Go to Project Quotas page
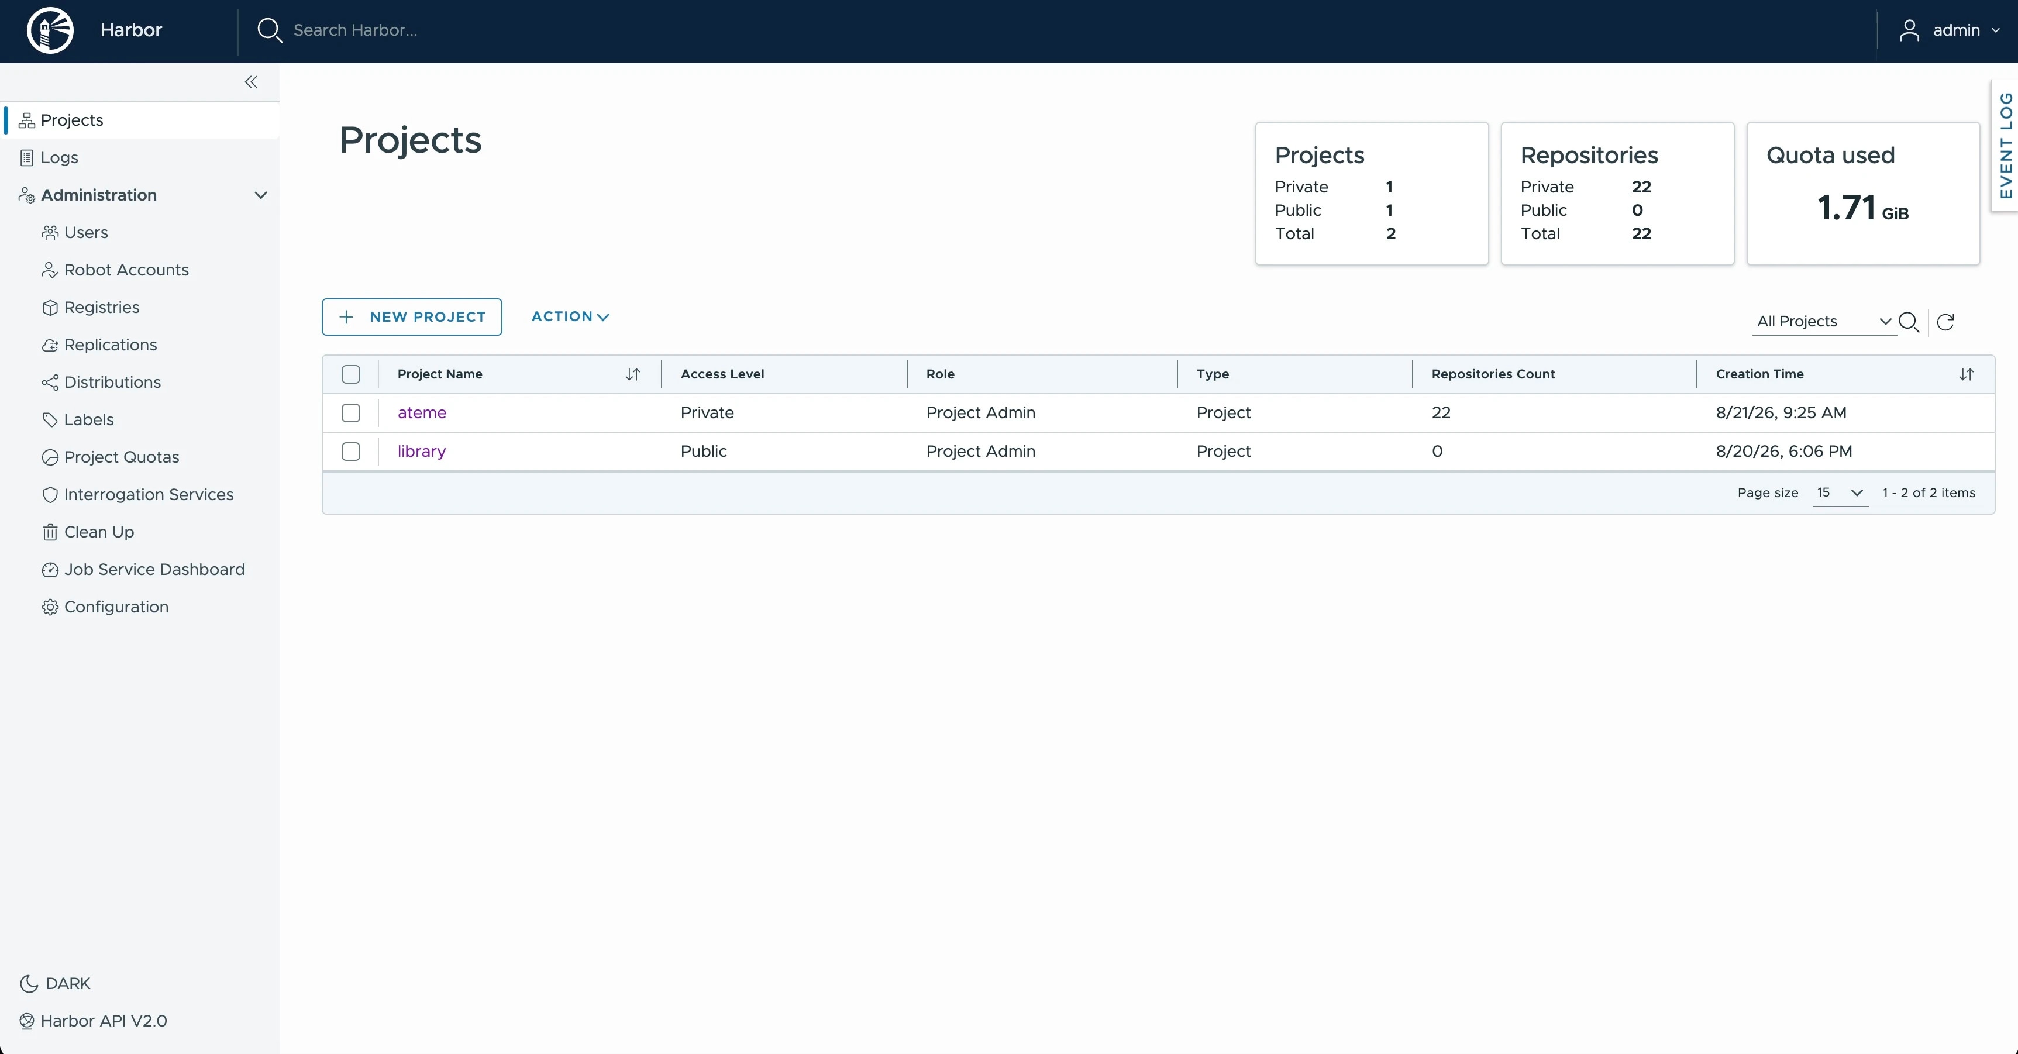The image size is (2018, 1054). [122, 457]
